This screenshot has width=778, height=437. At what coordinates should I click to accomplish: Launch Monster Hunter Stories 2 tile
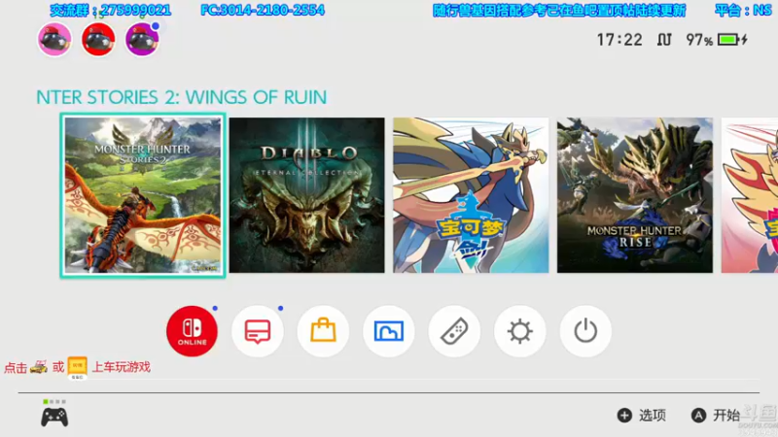click(143, 195)
